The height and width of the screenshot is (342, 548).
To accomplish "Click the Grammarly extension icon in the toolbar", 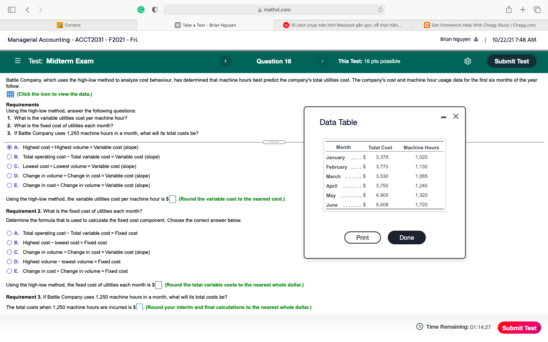I will (x=141, y=9).
